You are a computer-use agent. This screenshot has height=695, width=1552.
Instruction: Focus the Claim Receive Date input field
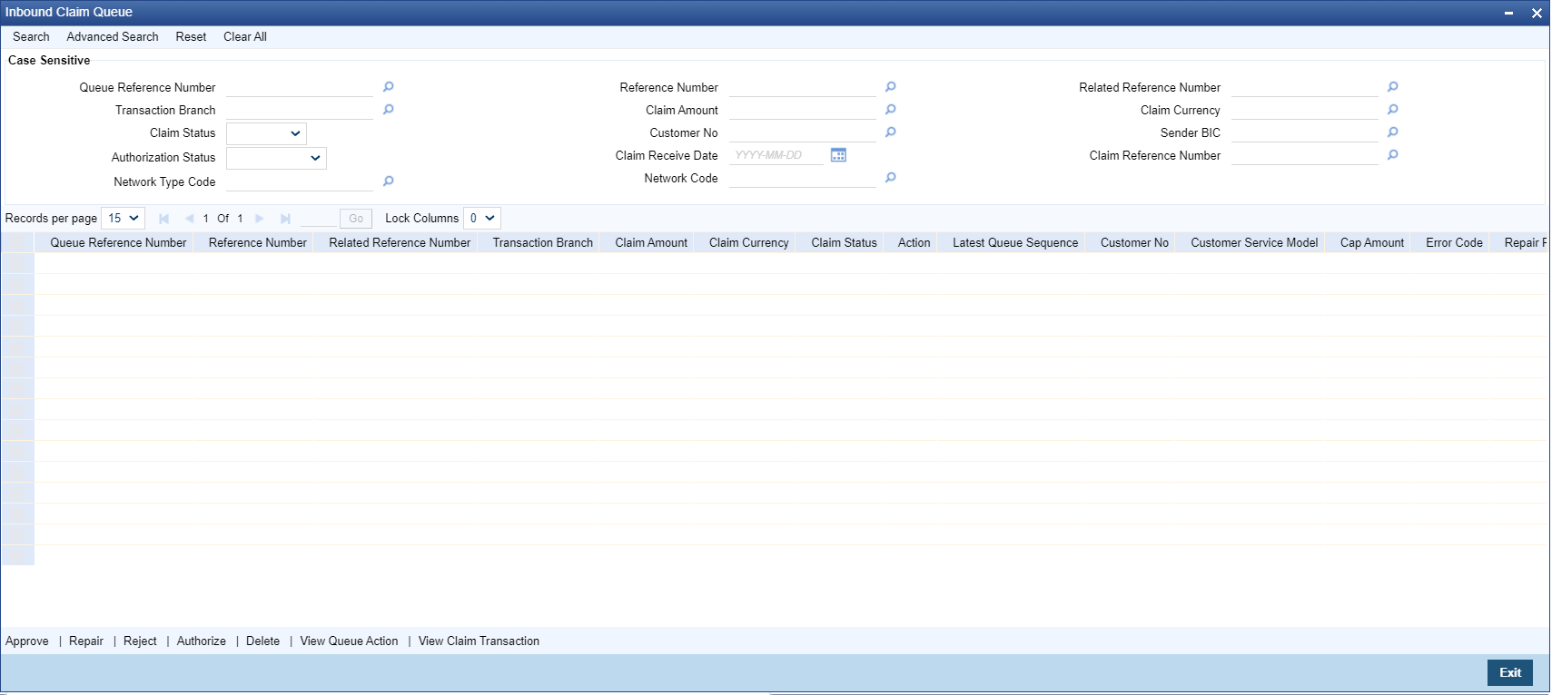[776, 156]
